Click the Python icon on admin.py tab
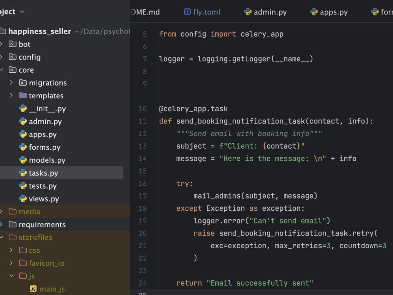The width and height of the screenshot is (393, 295). point(248,12)
